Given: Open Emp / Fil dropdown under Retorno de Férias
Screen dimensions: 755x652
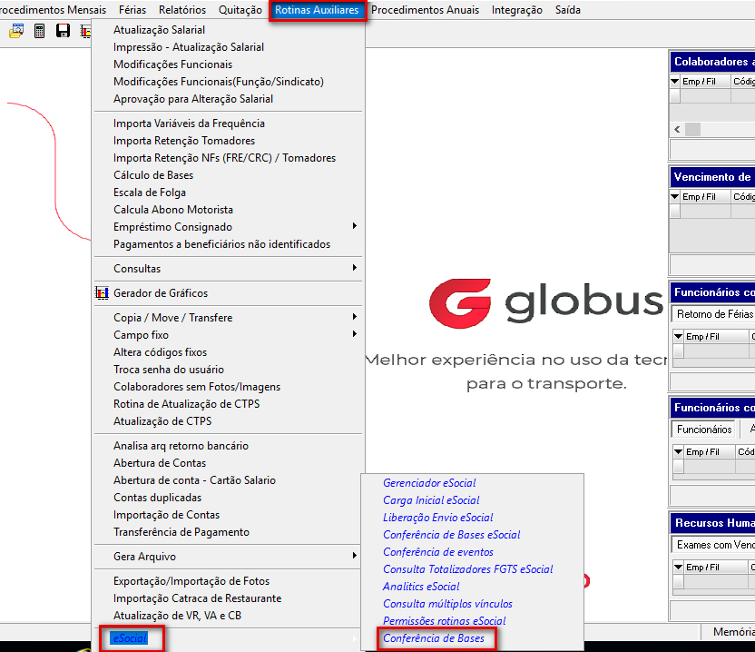Looking at the screenshot, I should [679, 336].
